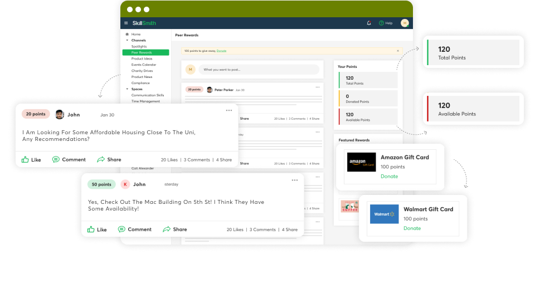Open three-dot menu on the 20 points John post
The height and width of the screenshot is (293, 535).
[x=229, y=110]
